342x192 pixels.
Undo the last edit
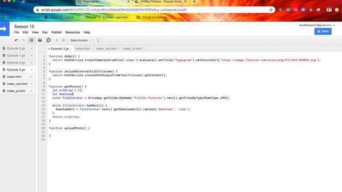point(17,40)
